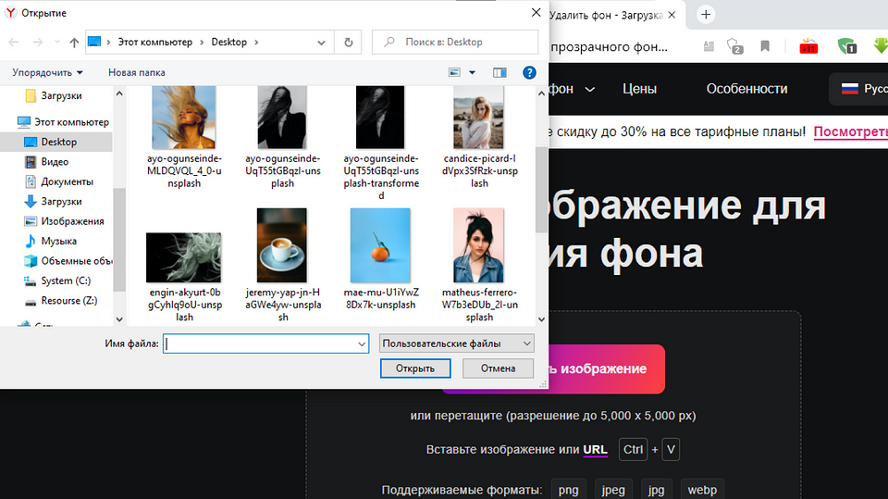
Task: Open view options dropdown arrow
Action: point(472,72)
